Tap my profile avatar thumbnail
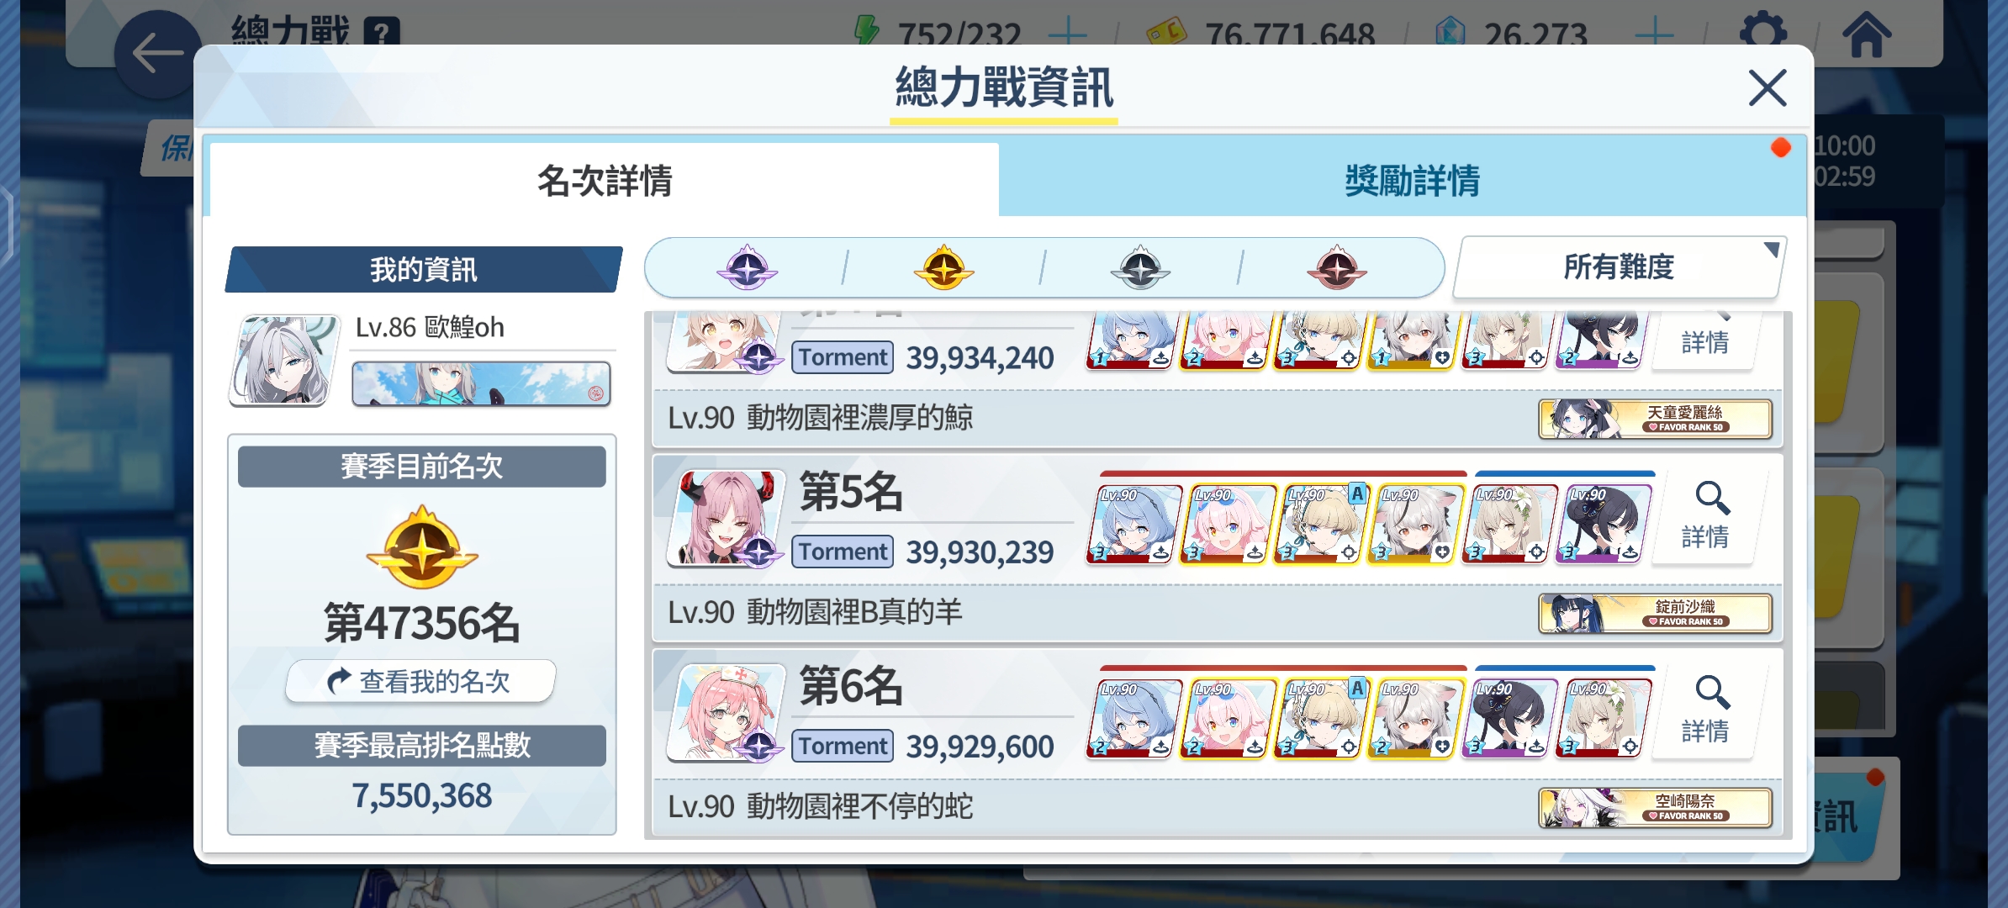 pos(284,361)
